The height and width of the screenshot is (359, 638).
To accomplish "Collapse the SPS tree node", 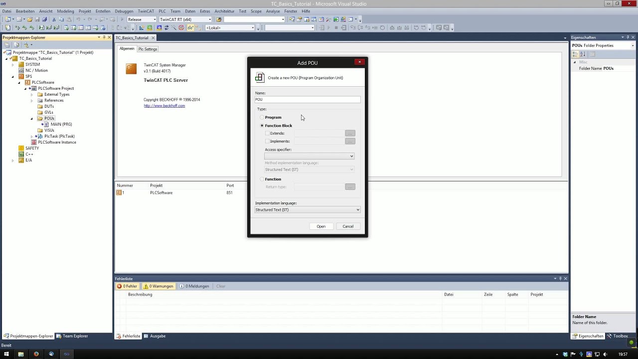I will [x=13, y=76].
